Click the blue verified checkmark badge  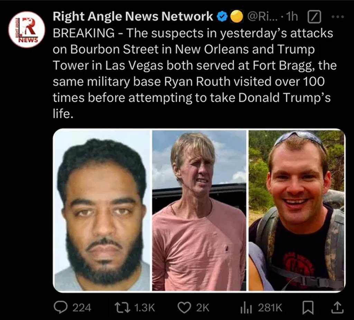coord(222,17)
